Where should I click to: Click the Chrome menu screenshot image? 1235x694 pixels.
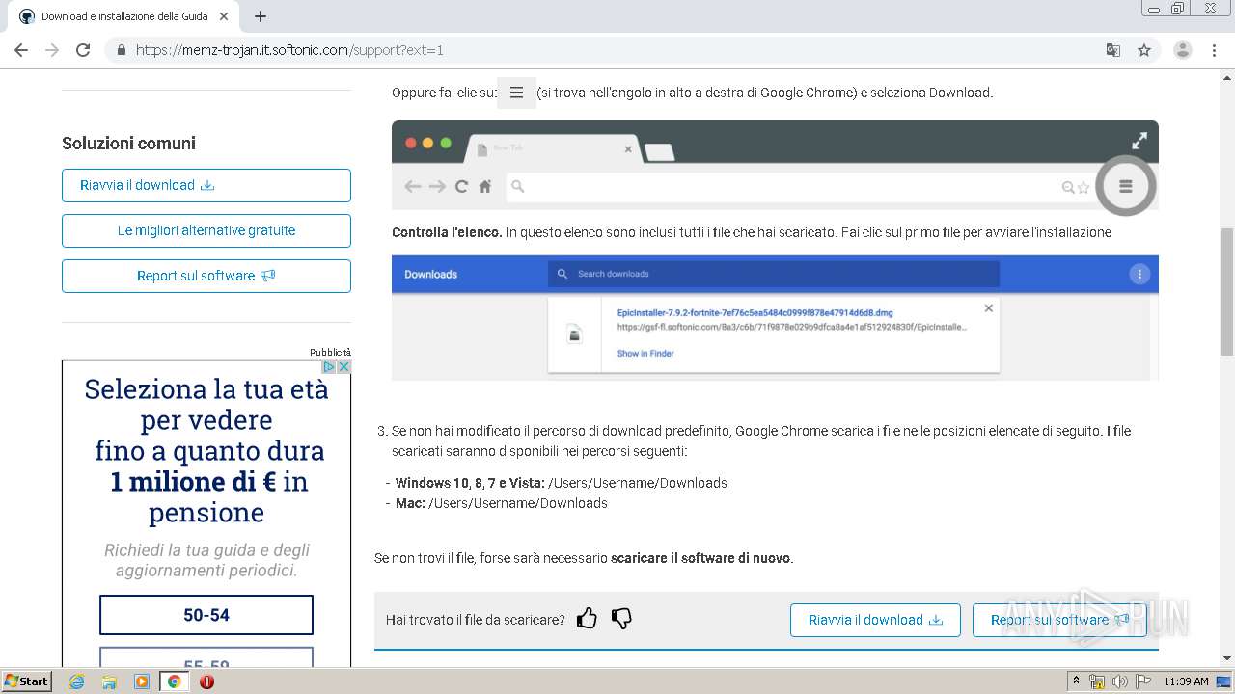pyautogui.click(x=775, y=165)
